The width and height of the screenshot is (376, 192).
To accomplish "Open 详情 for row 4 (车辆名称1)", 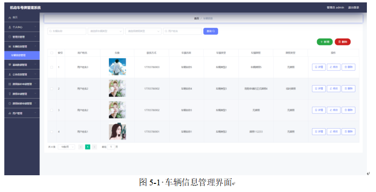I will point(318,132).
